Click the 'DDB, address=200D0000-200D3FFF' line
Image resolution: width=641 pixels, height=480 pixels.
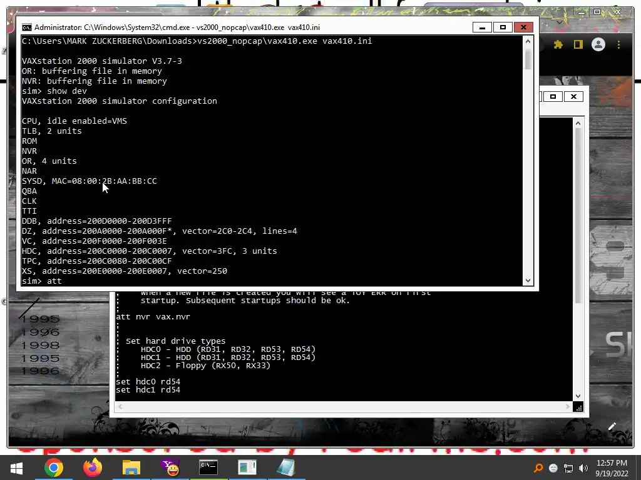pos(97,221)
